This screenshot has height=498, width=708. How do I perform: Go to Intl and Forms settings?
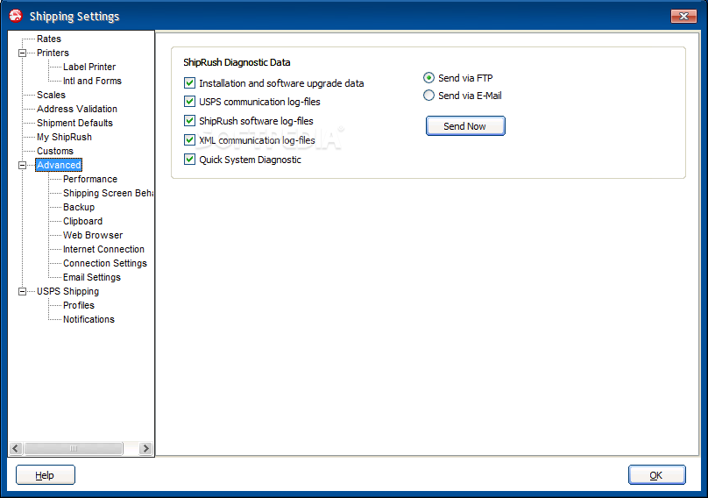click(92, 81)
